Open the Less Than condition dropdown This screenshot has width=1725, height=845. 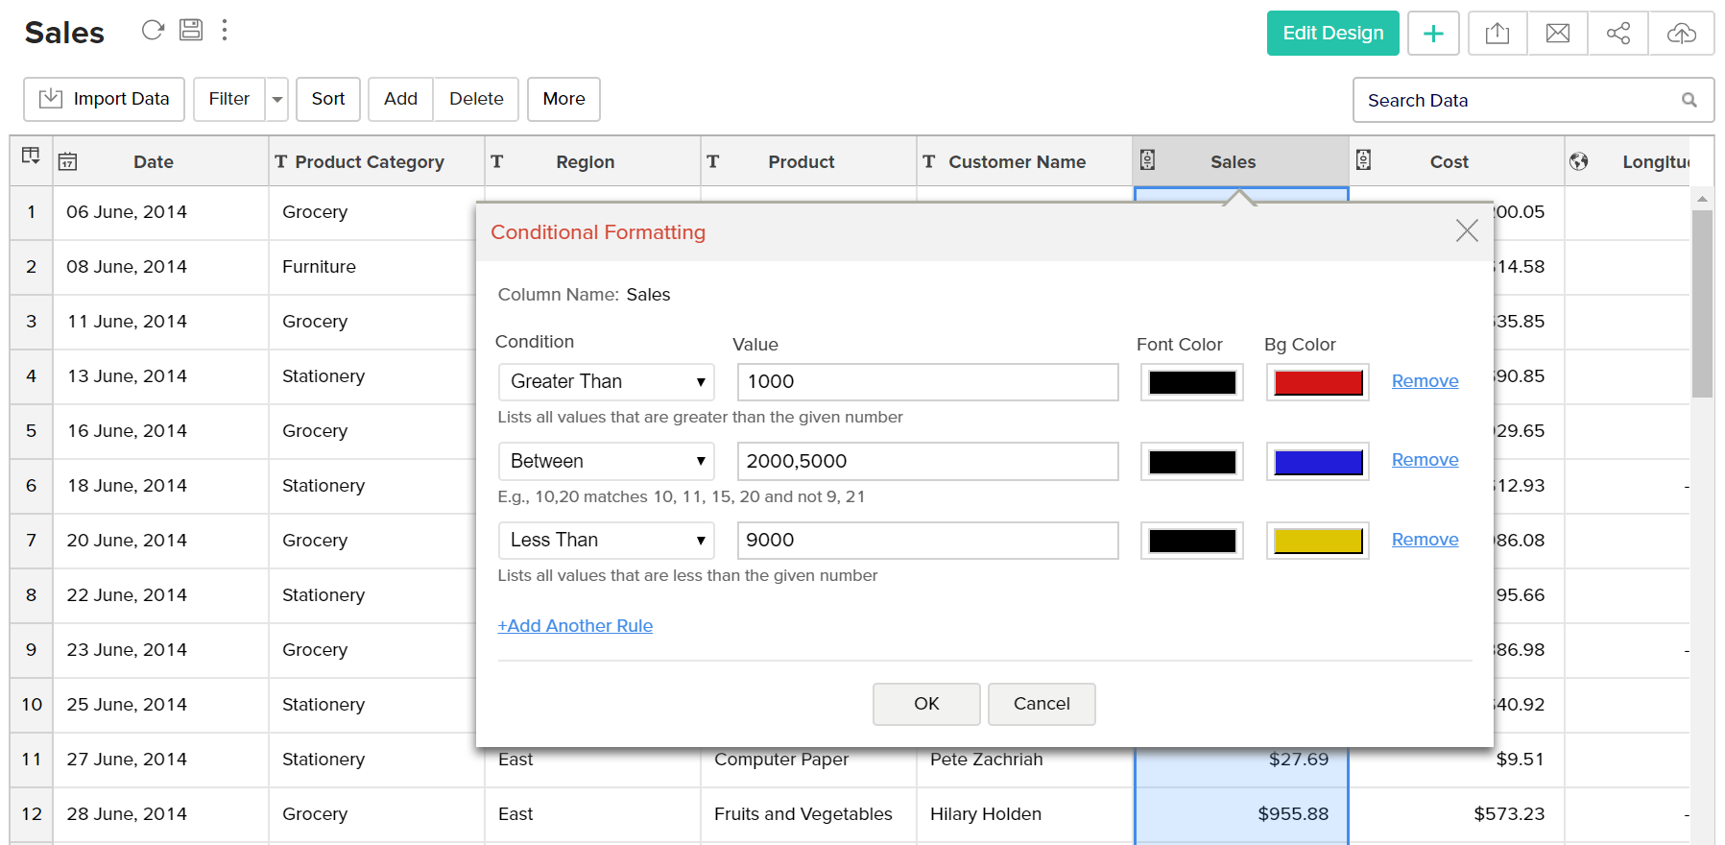pyautogui.click(x=606, y=541)
